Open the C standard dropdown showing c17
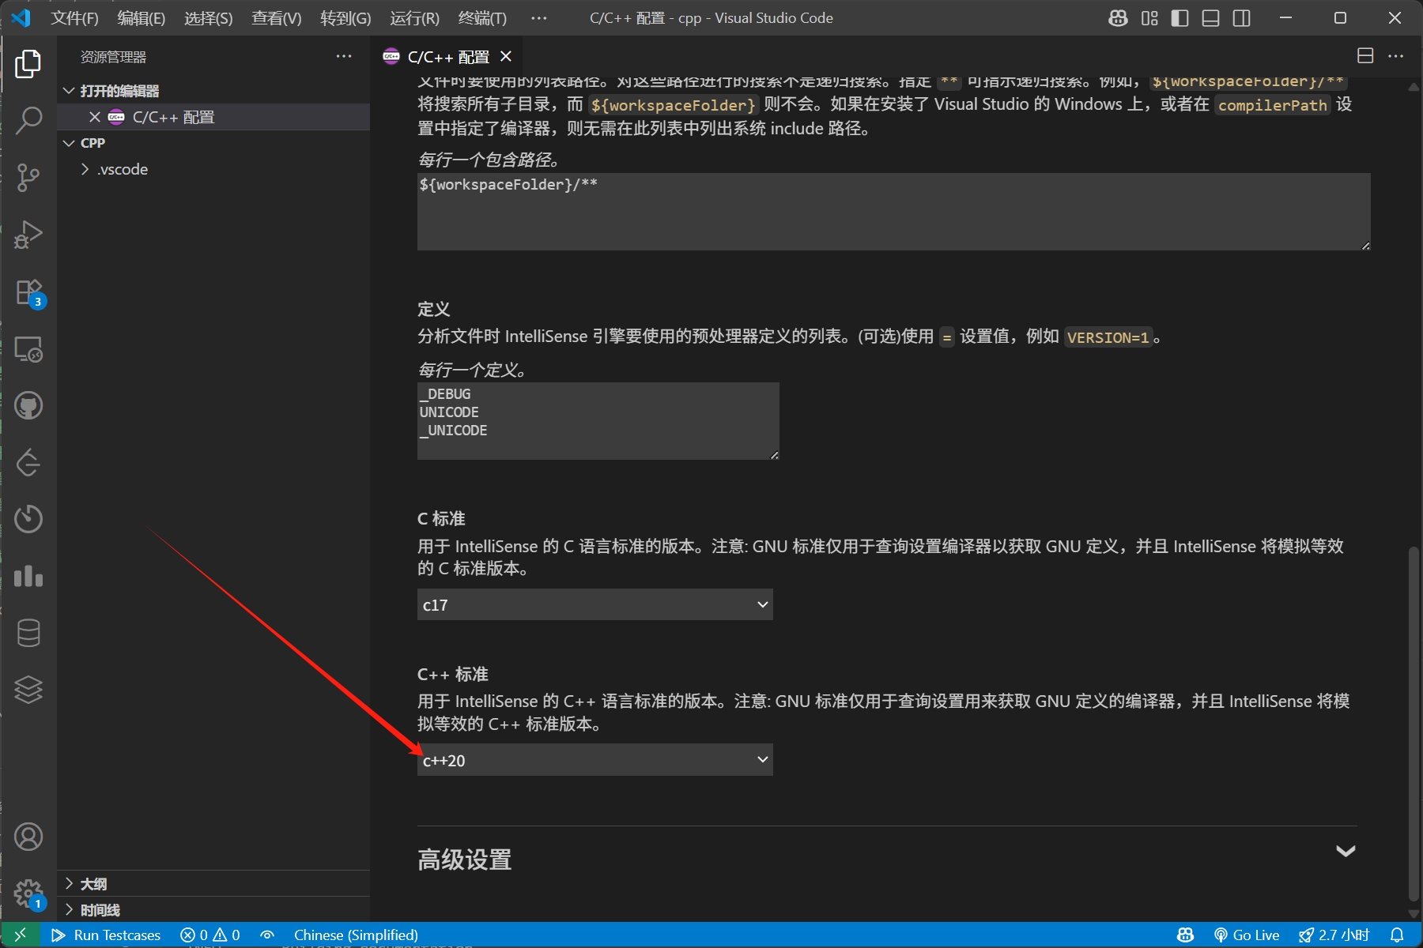This screenshot has width=1423, height=948. tap(594, 604)
